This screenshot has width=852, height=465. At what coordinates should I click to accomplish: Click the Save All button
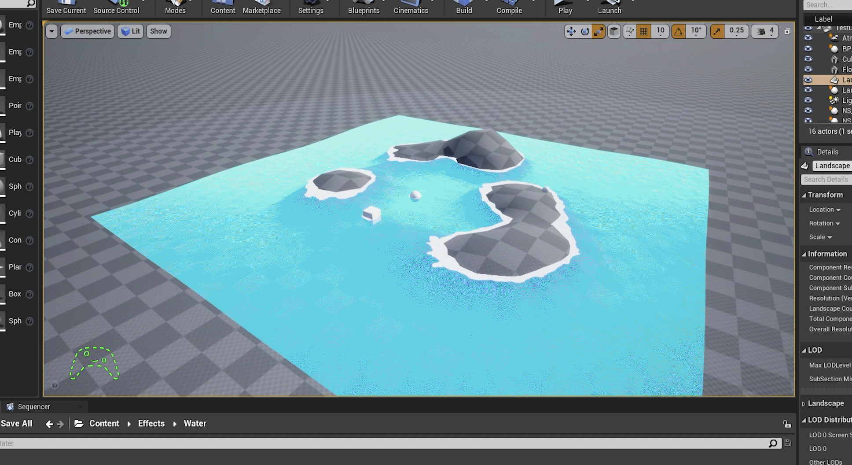17,423
